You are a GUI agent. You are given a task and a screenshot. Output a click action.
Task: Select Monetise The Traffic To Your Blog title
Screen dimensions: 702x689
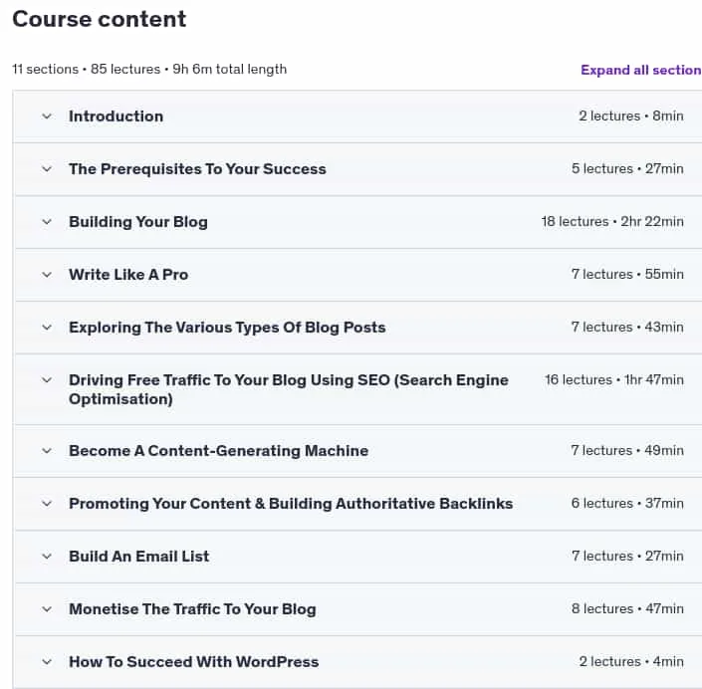192,609
